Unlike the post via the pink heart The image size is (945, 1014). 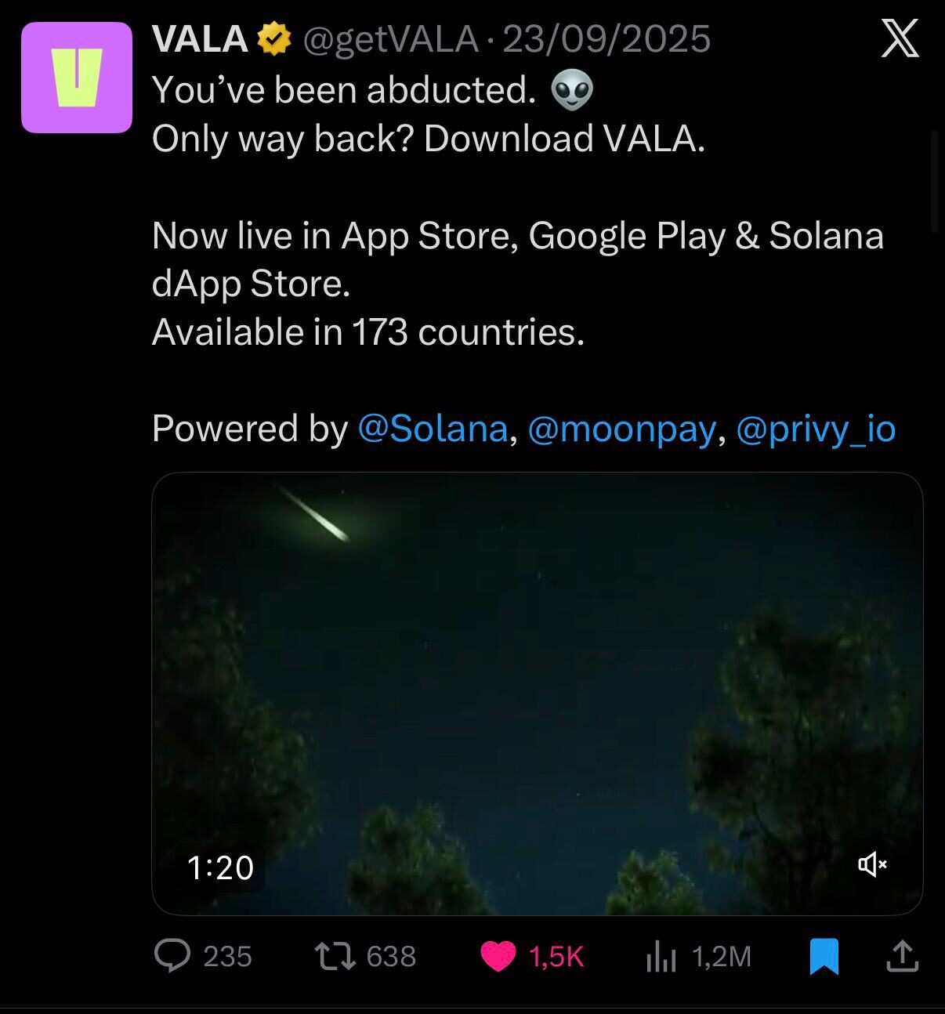click(x=498, y=956)
